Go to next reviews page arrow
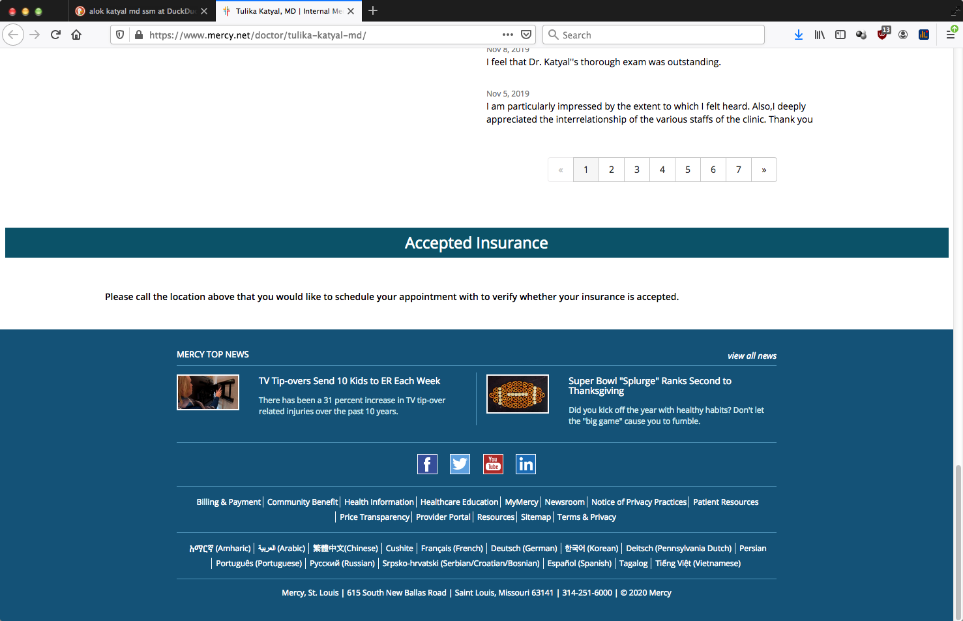 (764, 170)
